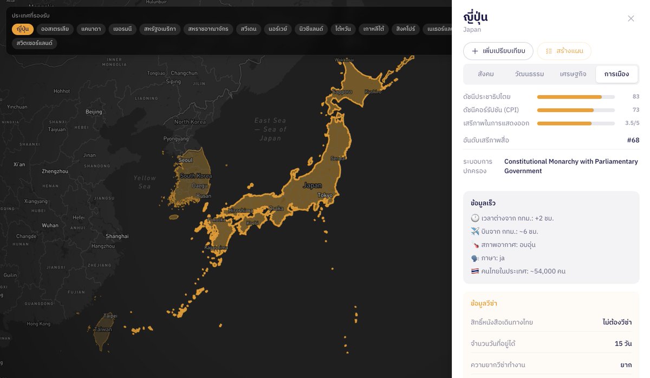The height and width of the screenshot is (378, 650).
Task: Click the Pyongyang label on the map
Action: pos(176,139)
